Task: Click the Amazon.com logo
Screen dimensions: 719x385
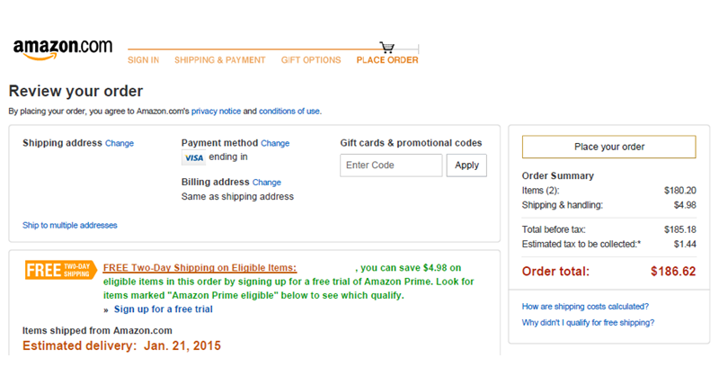Action: (x=62, y=49)
